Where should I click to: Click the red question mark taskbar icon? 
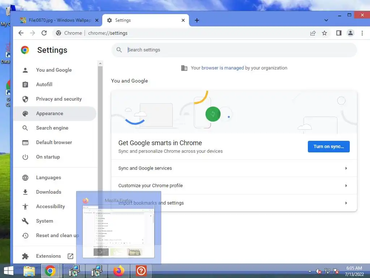tap(141, 271)
